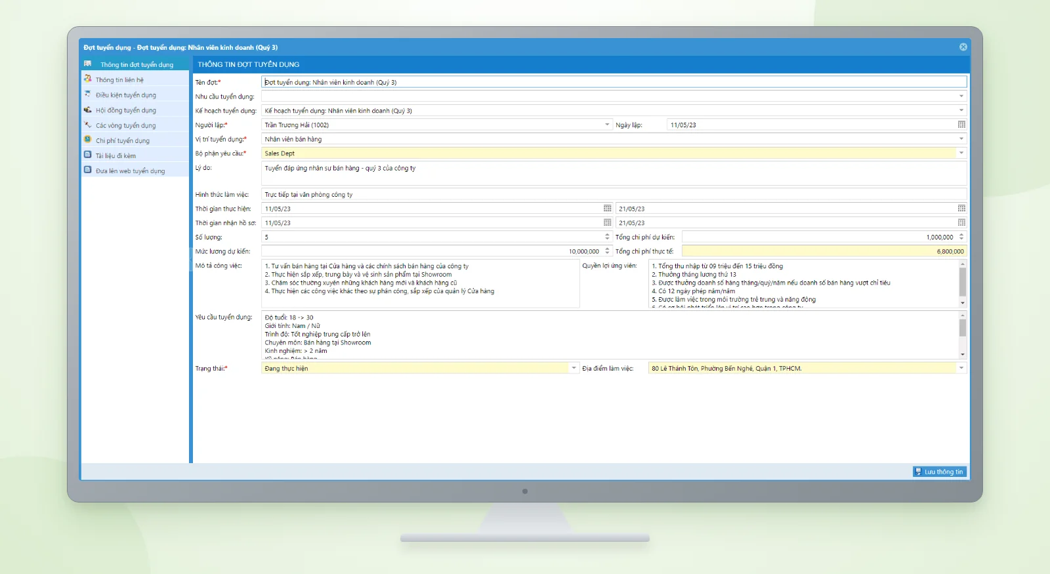
Task: Switch to 'Thông tin liên hệ' tab
Action: (x=135, y=79)
